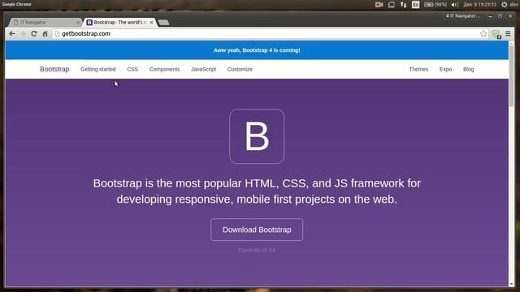The width and height of the screenshot is (520, 292).
Task: Open the system gear session menu
Action: [504, 5]
